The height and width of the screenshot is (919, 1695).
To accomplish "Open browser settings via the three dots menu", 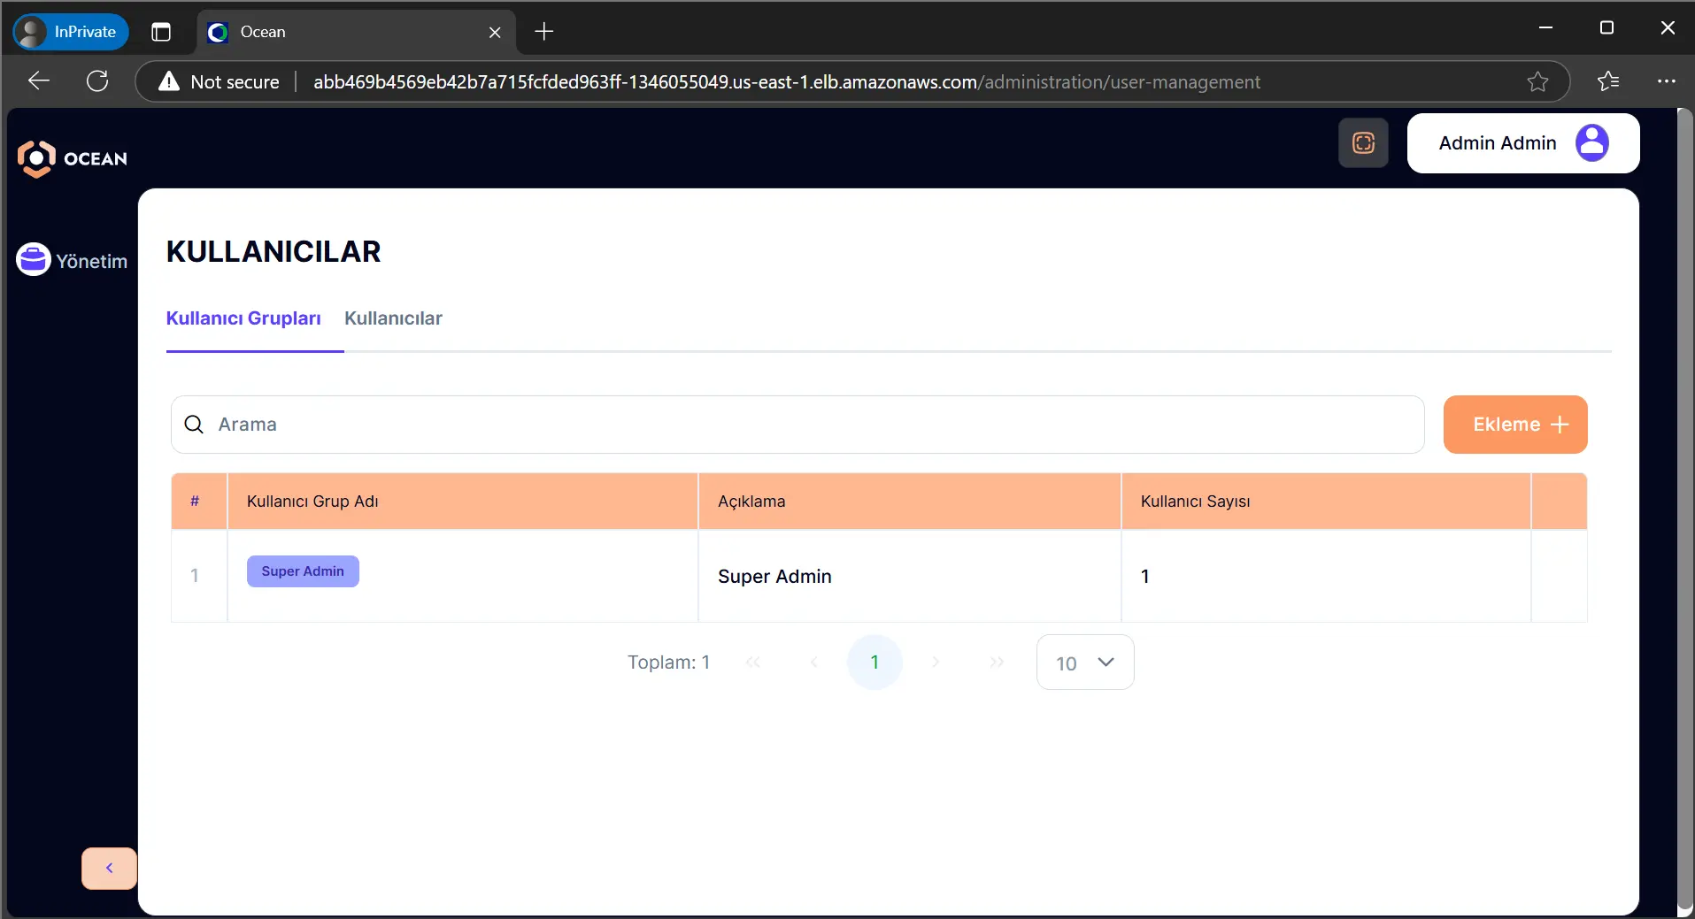I will (x=1666, y=81).
